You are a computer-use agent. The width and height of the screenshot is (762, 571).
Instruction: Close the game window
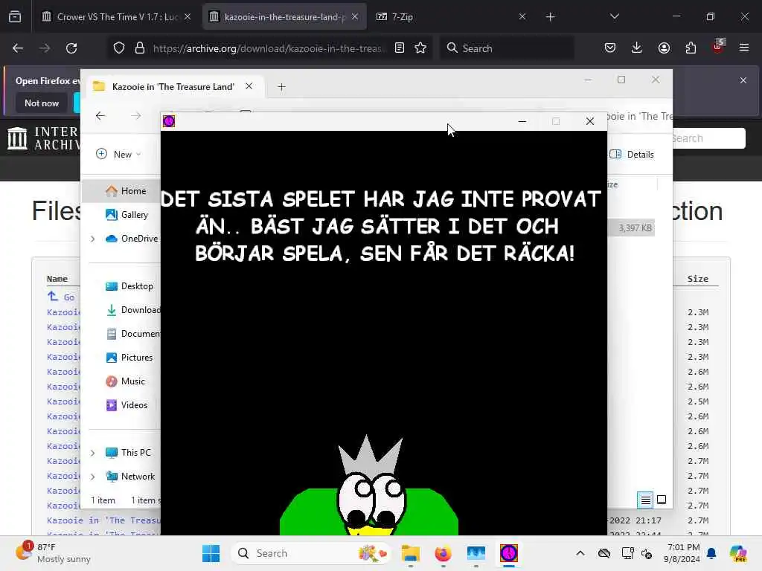(590, 121)
